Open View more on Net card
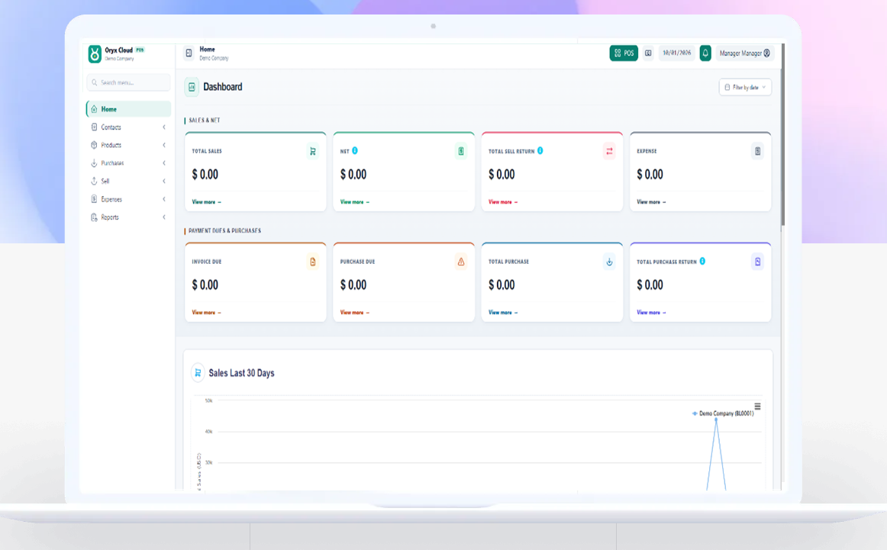Screen dimensions: 887x550 [355, 202]
